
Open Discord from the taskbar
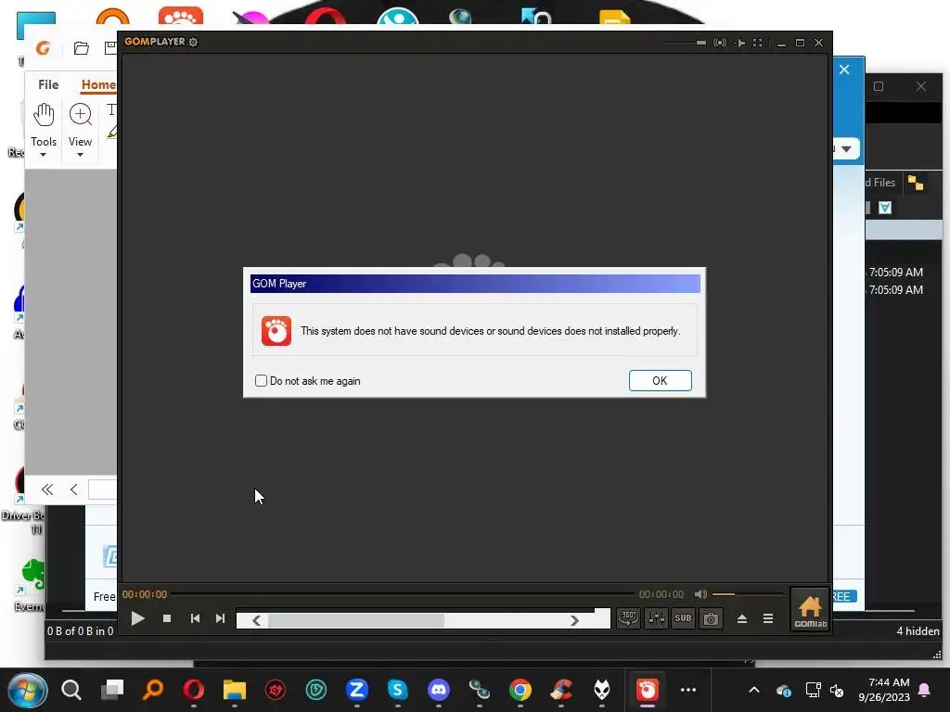click(439, 690)
